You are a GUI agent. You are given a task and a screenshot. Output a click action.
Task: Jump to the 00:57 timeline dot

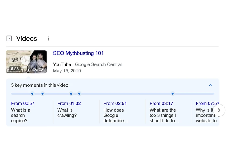(32, 94)
